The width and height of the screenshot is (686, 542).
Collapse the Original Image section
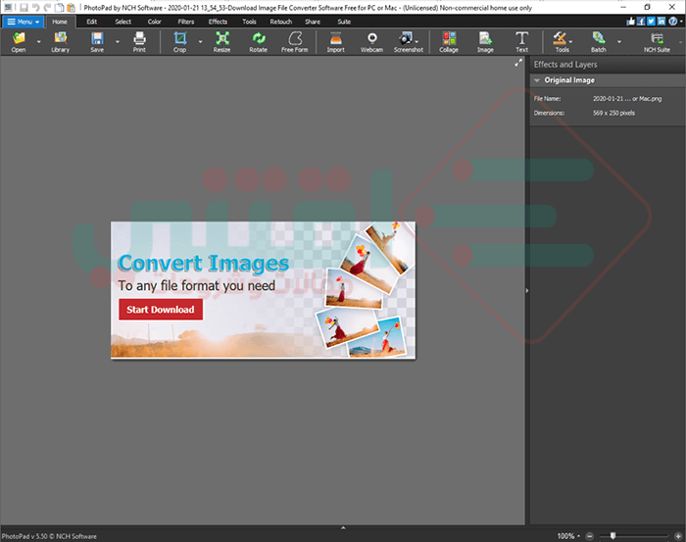(537, 80)
